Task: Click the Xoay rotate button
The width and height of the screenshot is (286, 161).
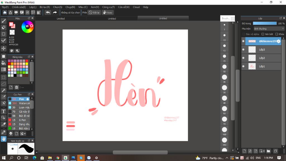Action: 108,12
